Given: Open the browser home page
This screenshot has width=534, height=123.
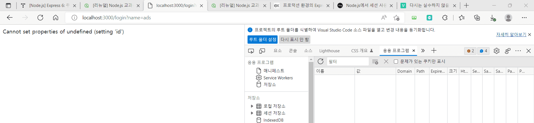Looking at the screenshot, I should [x=56, y=18].
